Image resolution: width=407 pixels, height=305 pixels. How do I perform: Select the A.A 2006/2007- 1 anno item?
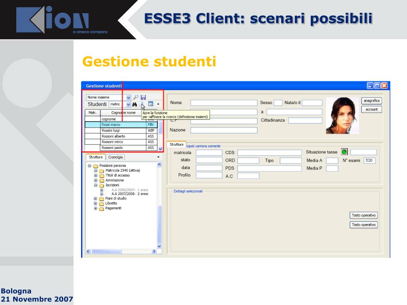[x=130, y=190]
